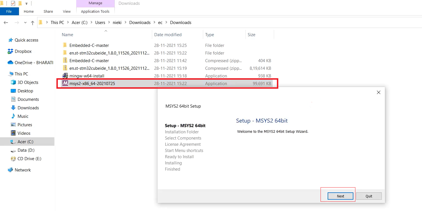
Task: Select Acer (C:) drive in navigation pane
Action: (27, 142)
